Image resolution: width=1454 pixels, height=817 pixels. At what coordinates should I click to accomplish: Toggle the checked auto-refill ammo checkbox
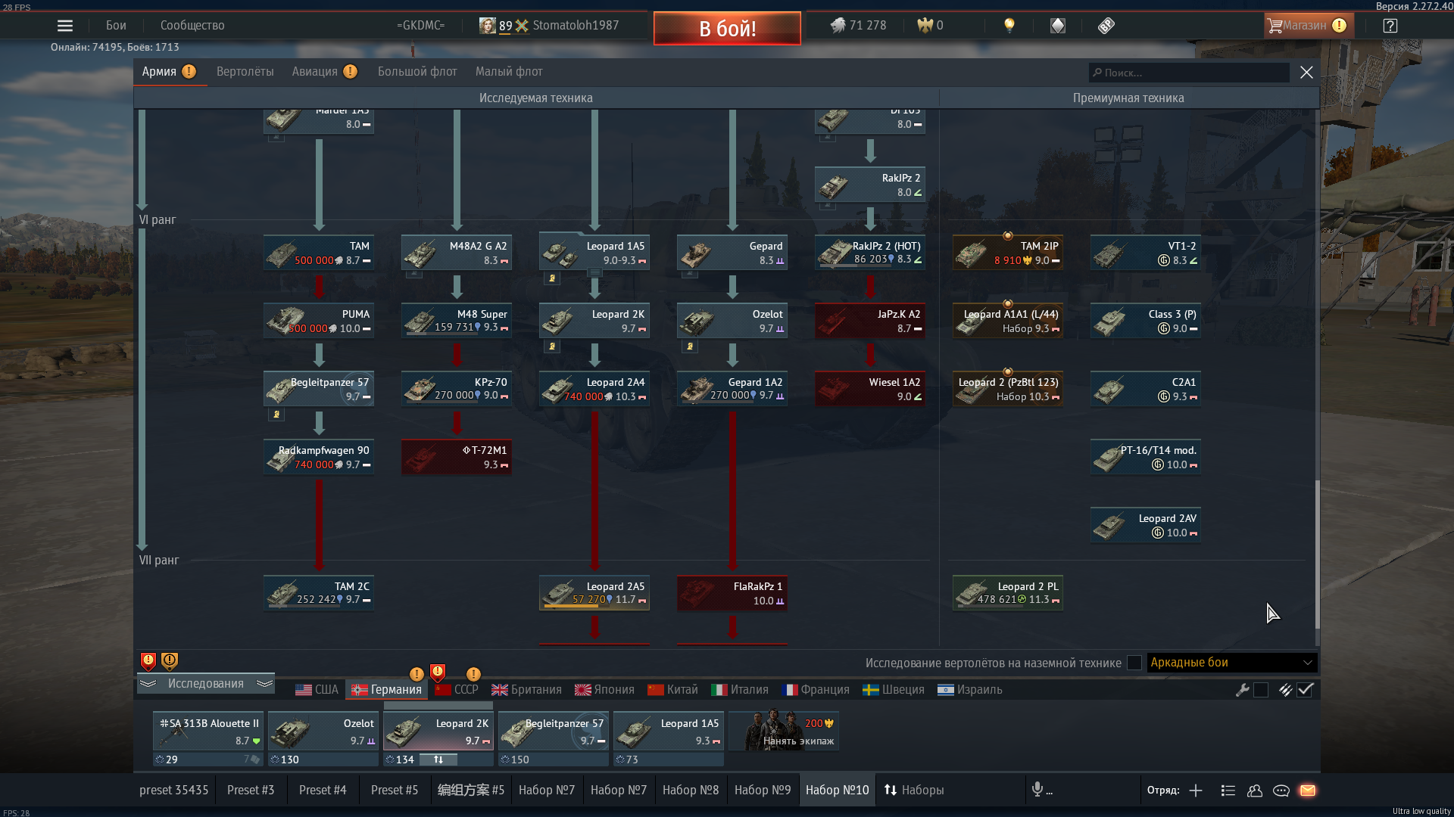tap(1305, 690)
